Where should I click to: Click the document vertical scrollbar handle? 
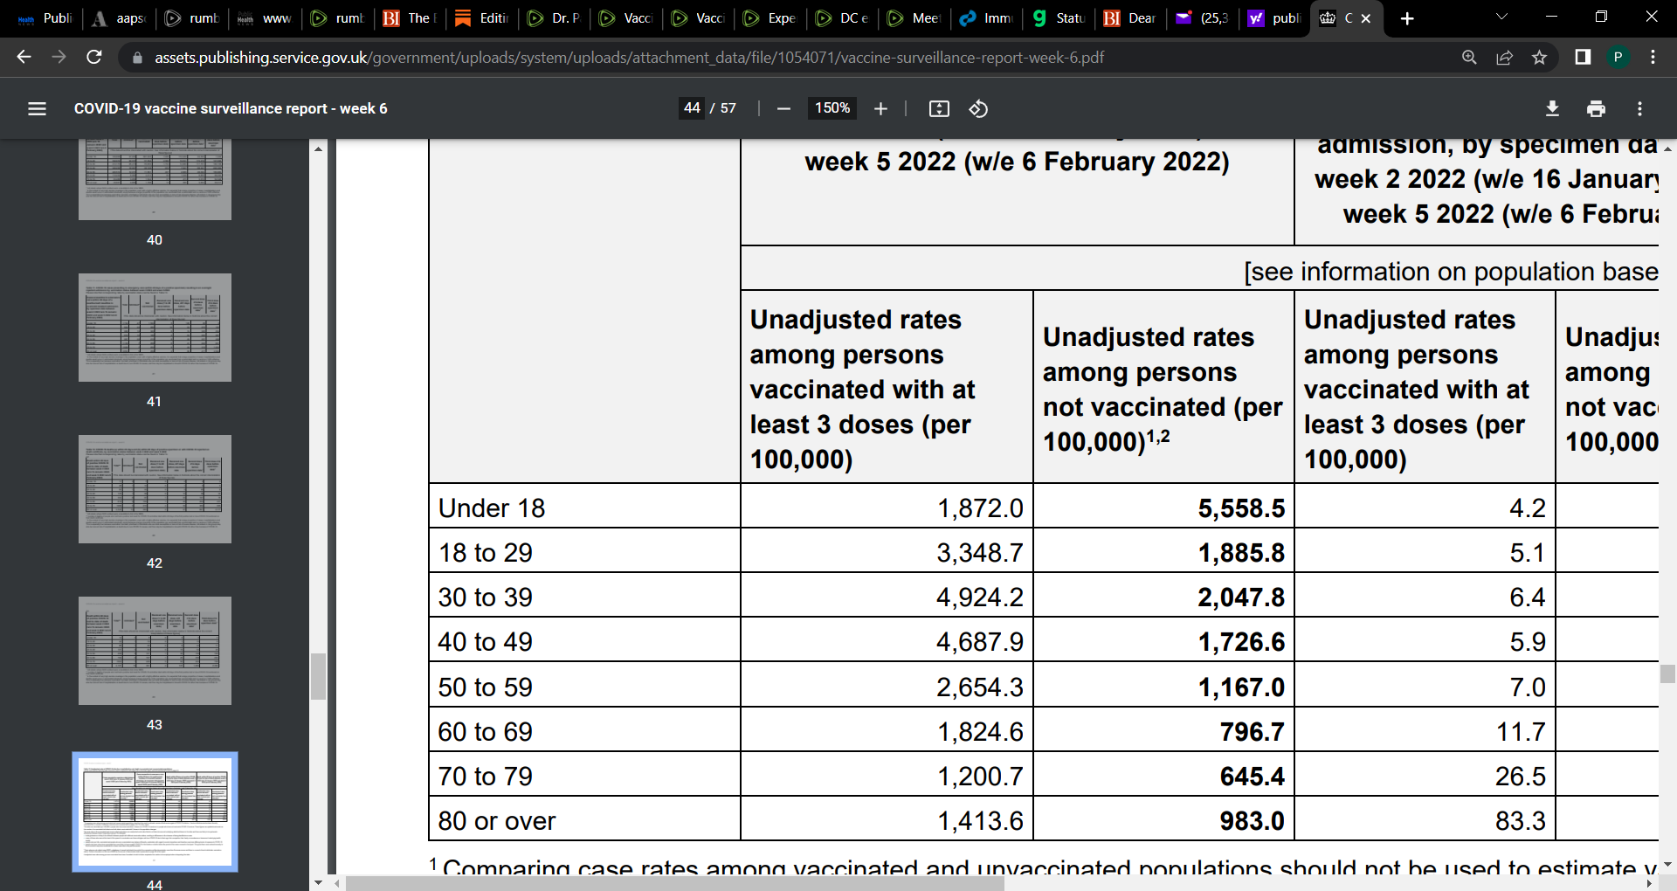click(x=1667, y=673)
